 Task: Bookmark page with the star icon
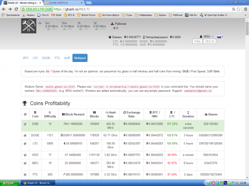(239, 9)
